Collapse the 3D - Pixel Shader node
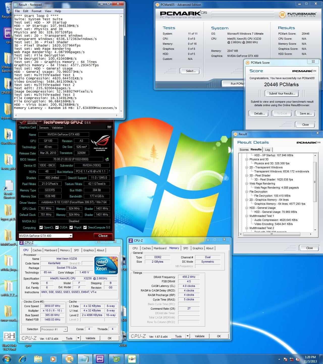323x364 pixels. 247,176
